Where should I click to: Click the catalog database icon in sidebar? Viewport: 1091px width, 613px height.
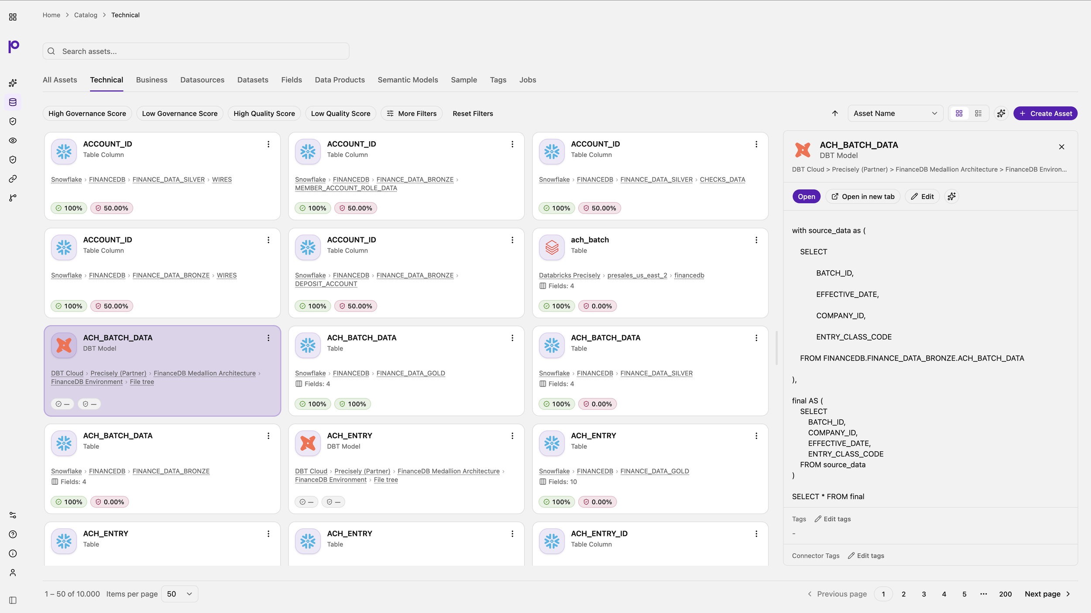coord(13,102)
